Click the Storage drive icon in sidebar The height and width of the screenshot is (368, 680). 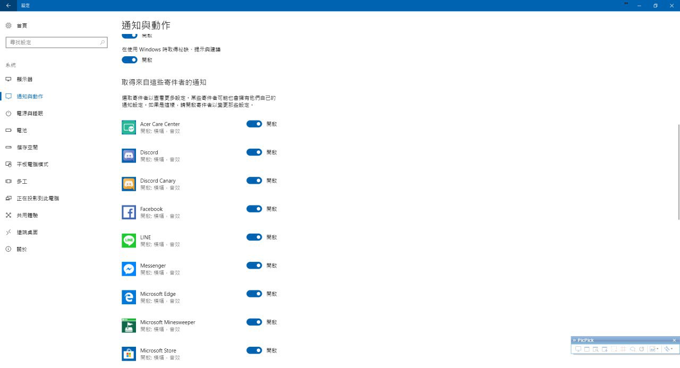[8, 147]
